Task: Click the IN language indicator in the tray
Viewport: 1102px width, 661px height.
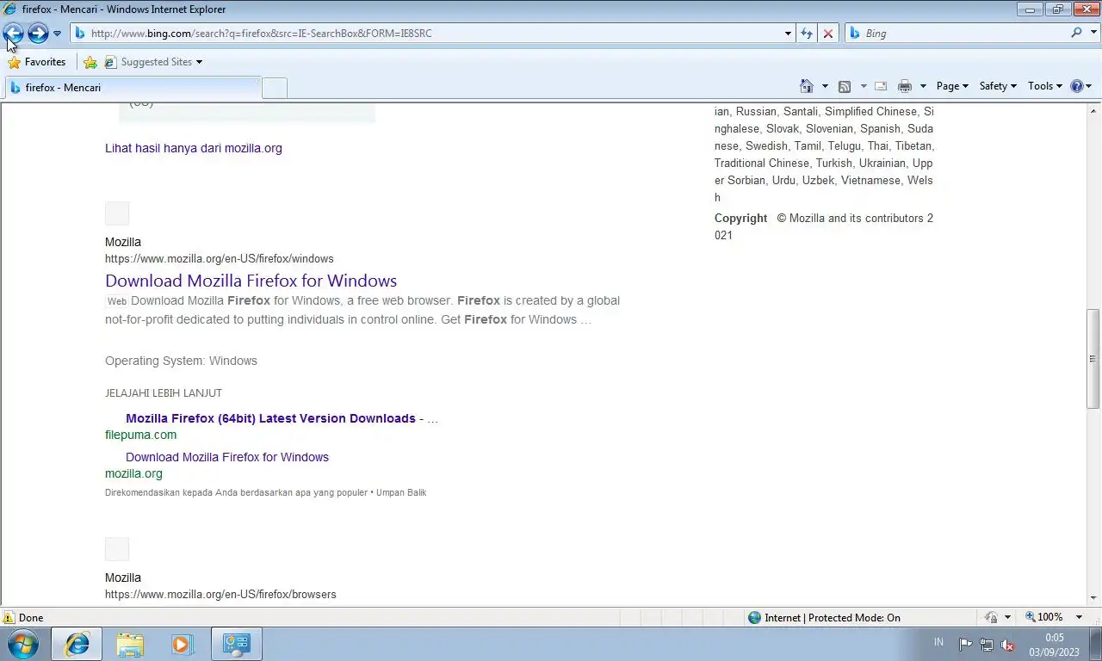Action: click(x=938, y=642)
